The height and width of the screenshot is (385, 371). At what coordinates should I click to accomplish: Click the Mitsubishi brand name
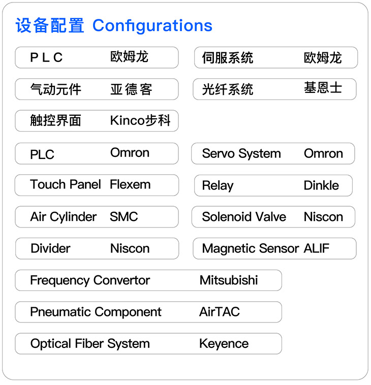[x=229, y=280]
